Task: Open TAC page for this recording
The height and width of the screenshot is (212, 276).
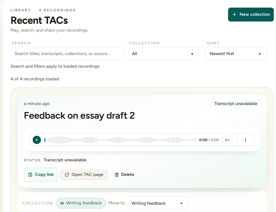Action: (84, 175)
